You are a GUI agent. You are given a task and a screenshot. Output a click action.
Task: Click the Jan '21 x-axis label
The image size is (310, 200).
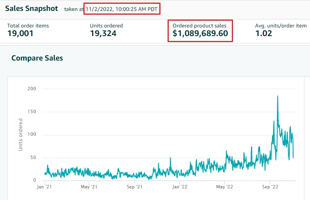tap(44, 187)
